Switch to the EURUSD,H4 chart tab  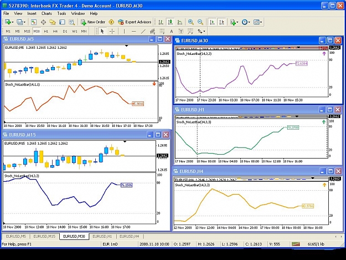(130, 236)
